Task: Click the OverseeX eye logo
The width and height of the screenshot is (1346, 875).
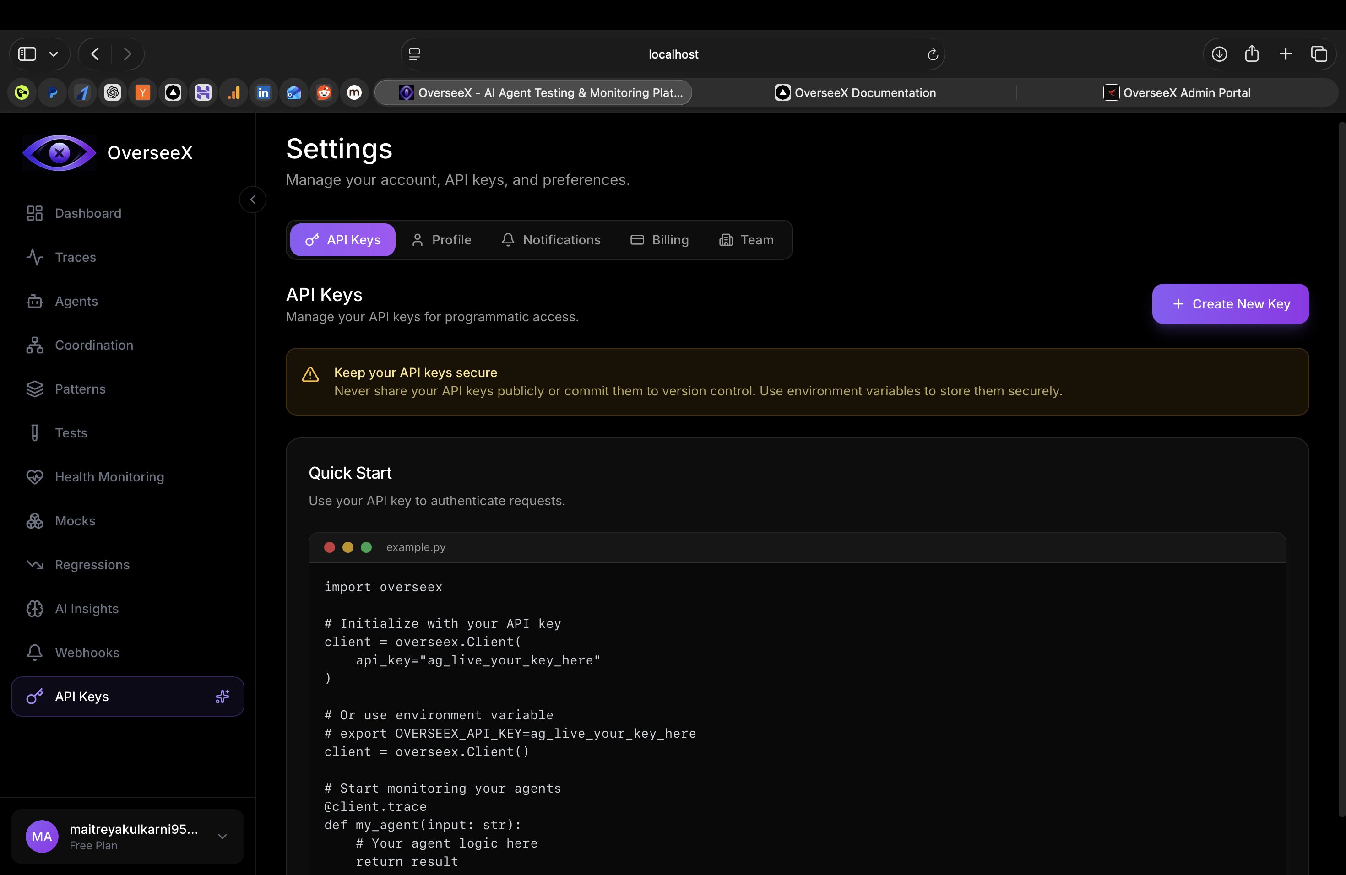Action: pyautogui.click(x=59, y=152)
